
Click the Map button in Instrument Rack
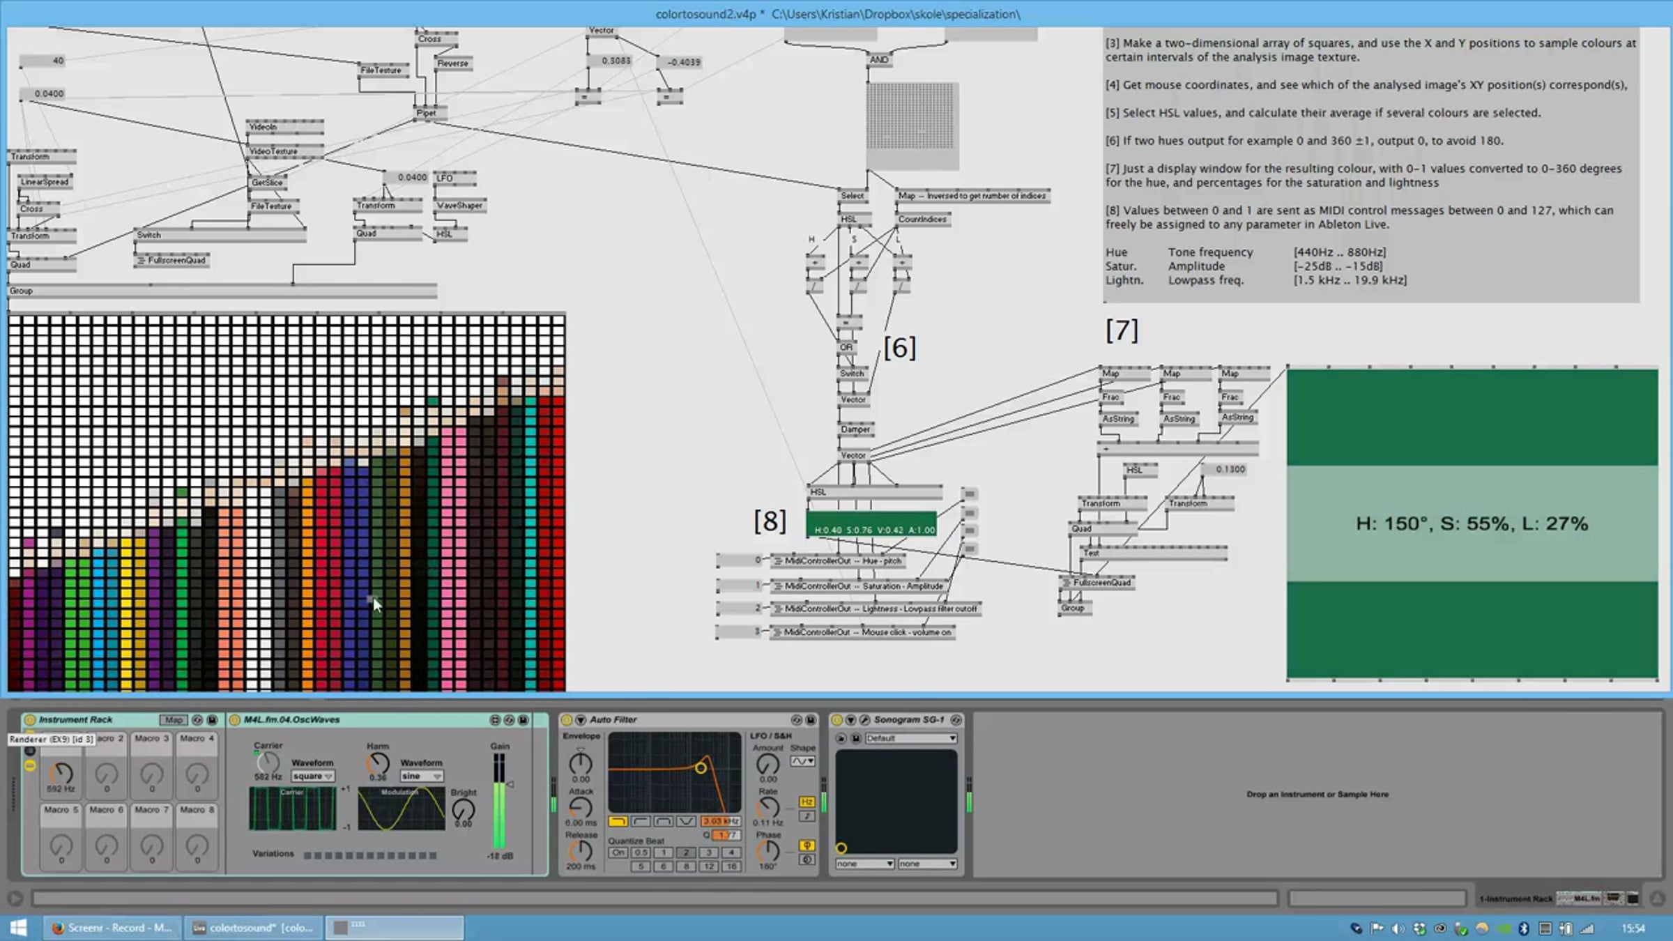pyautogui.click(x=173, y=719)
